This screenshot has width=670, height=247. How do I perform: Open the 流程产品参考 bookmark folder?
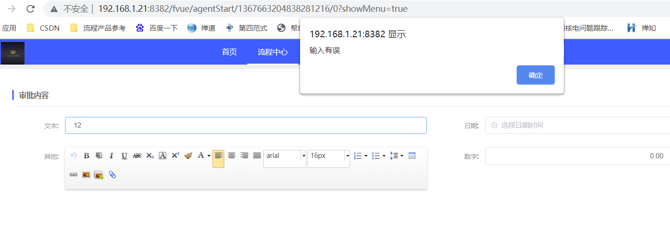[x=98, y=28]
